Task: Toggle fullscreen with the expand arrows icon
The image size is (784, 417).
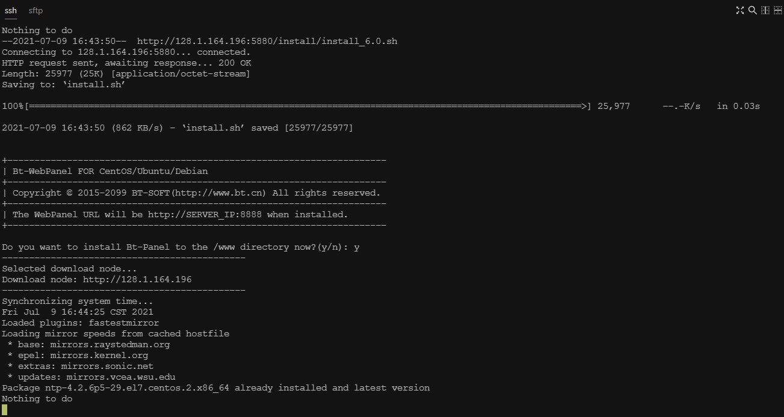Action: [740, 10]
